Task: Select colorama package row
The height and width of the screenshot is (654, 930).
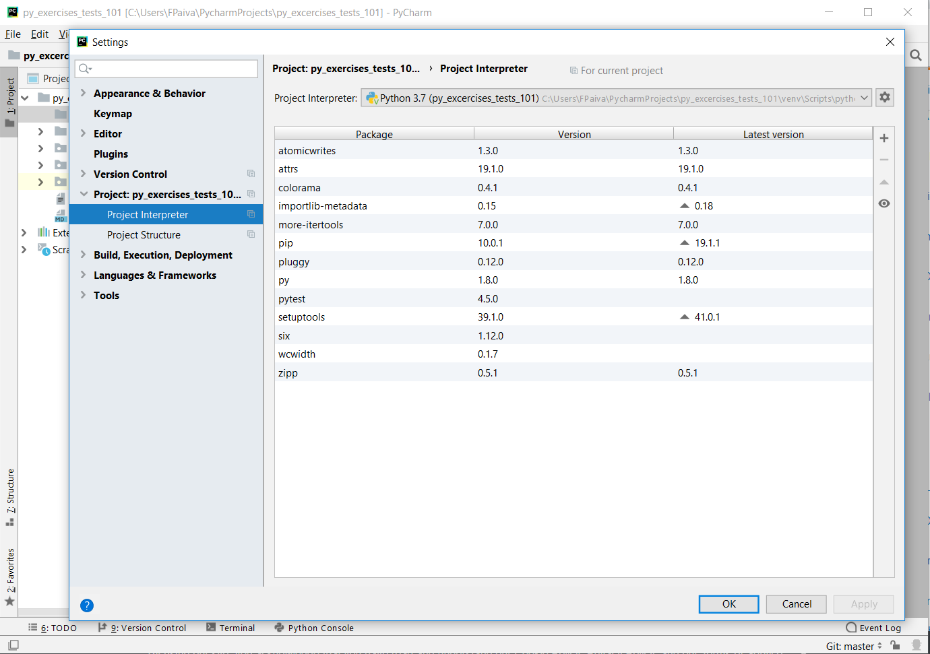Action: (x=573, y=188)
